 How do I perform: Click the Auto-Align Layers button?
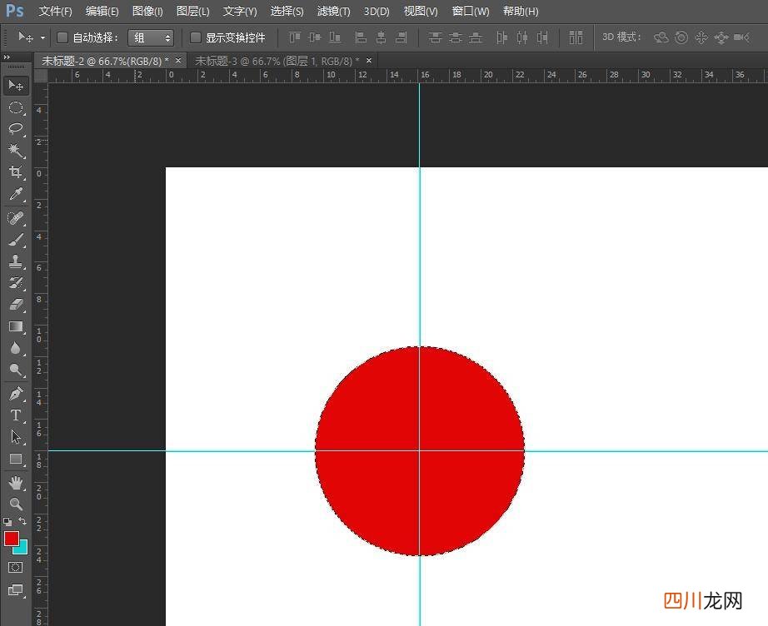point(576,37)
